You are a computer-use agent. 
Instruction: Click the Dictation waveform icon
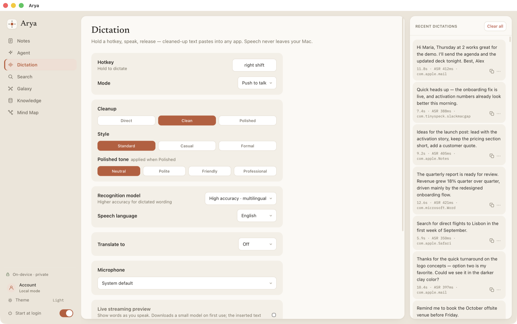pyautogui.click(x=11, y=65)
